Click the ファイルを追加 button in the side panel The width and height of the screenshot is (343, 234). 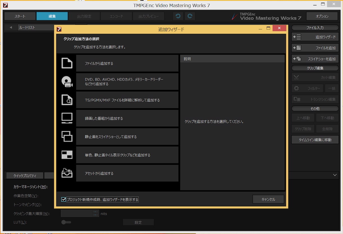point(315,48)
